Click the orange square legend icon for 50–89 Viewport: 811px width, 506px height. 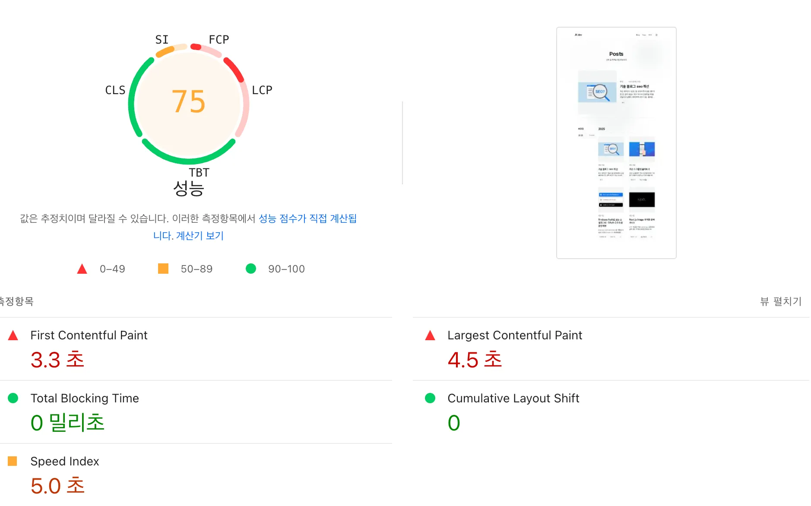pos(163,269)
